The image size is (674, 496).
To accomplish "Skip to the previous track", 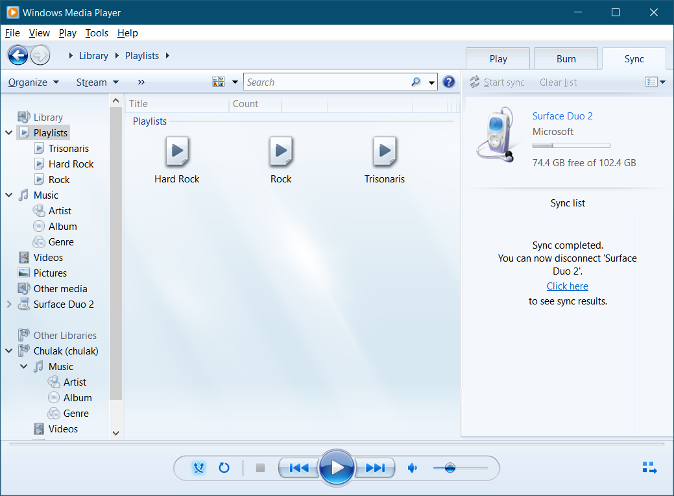I will [x=299, y=467].
